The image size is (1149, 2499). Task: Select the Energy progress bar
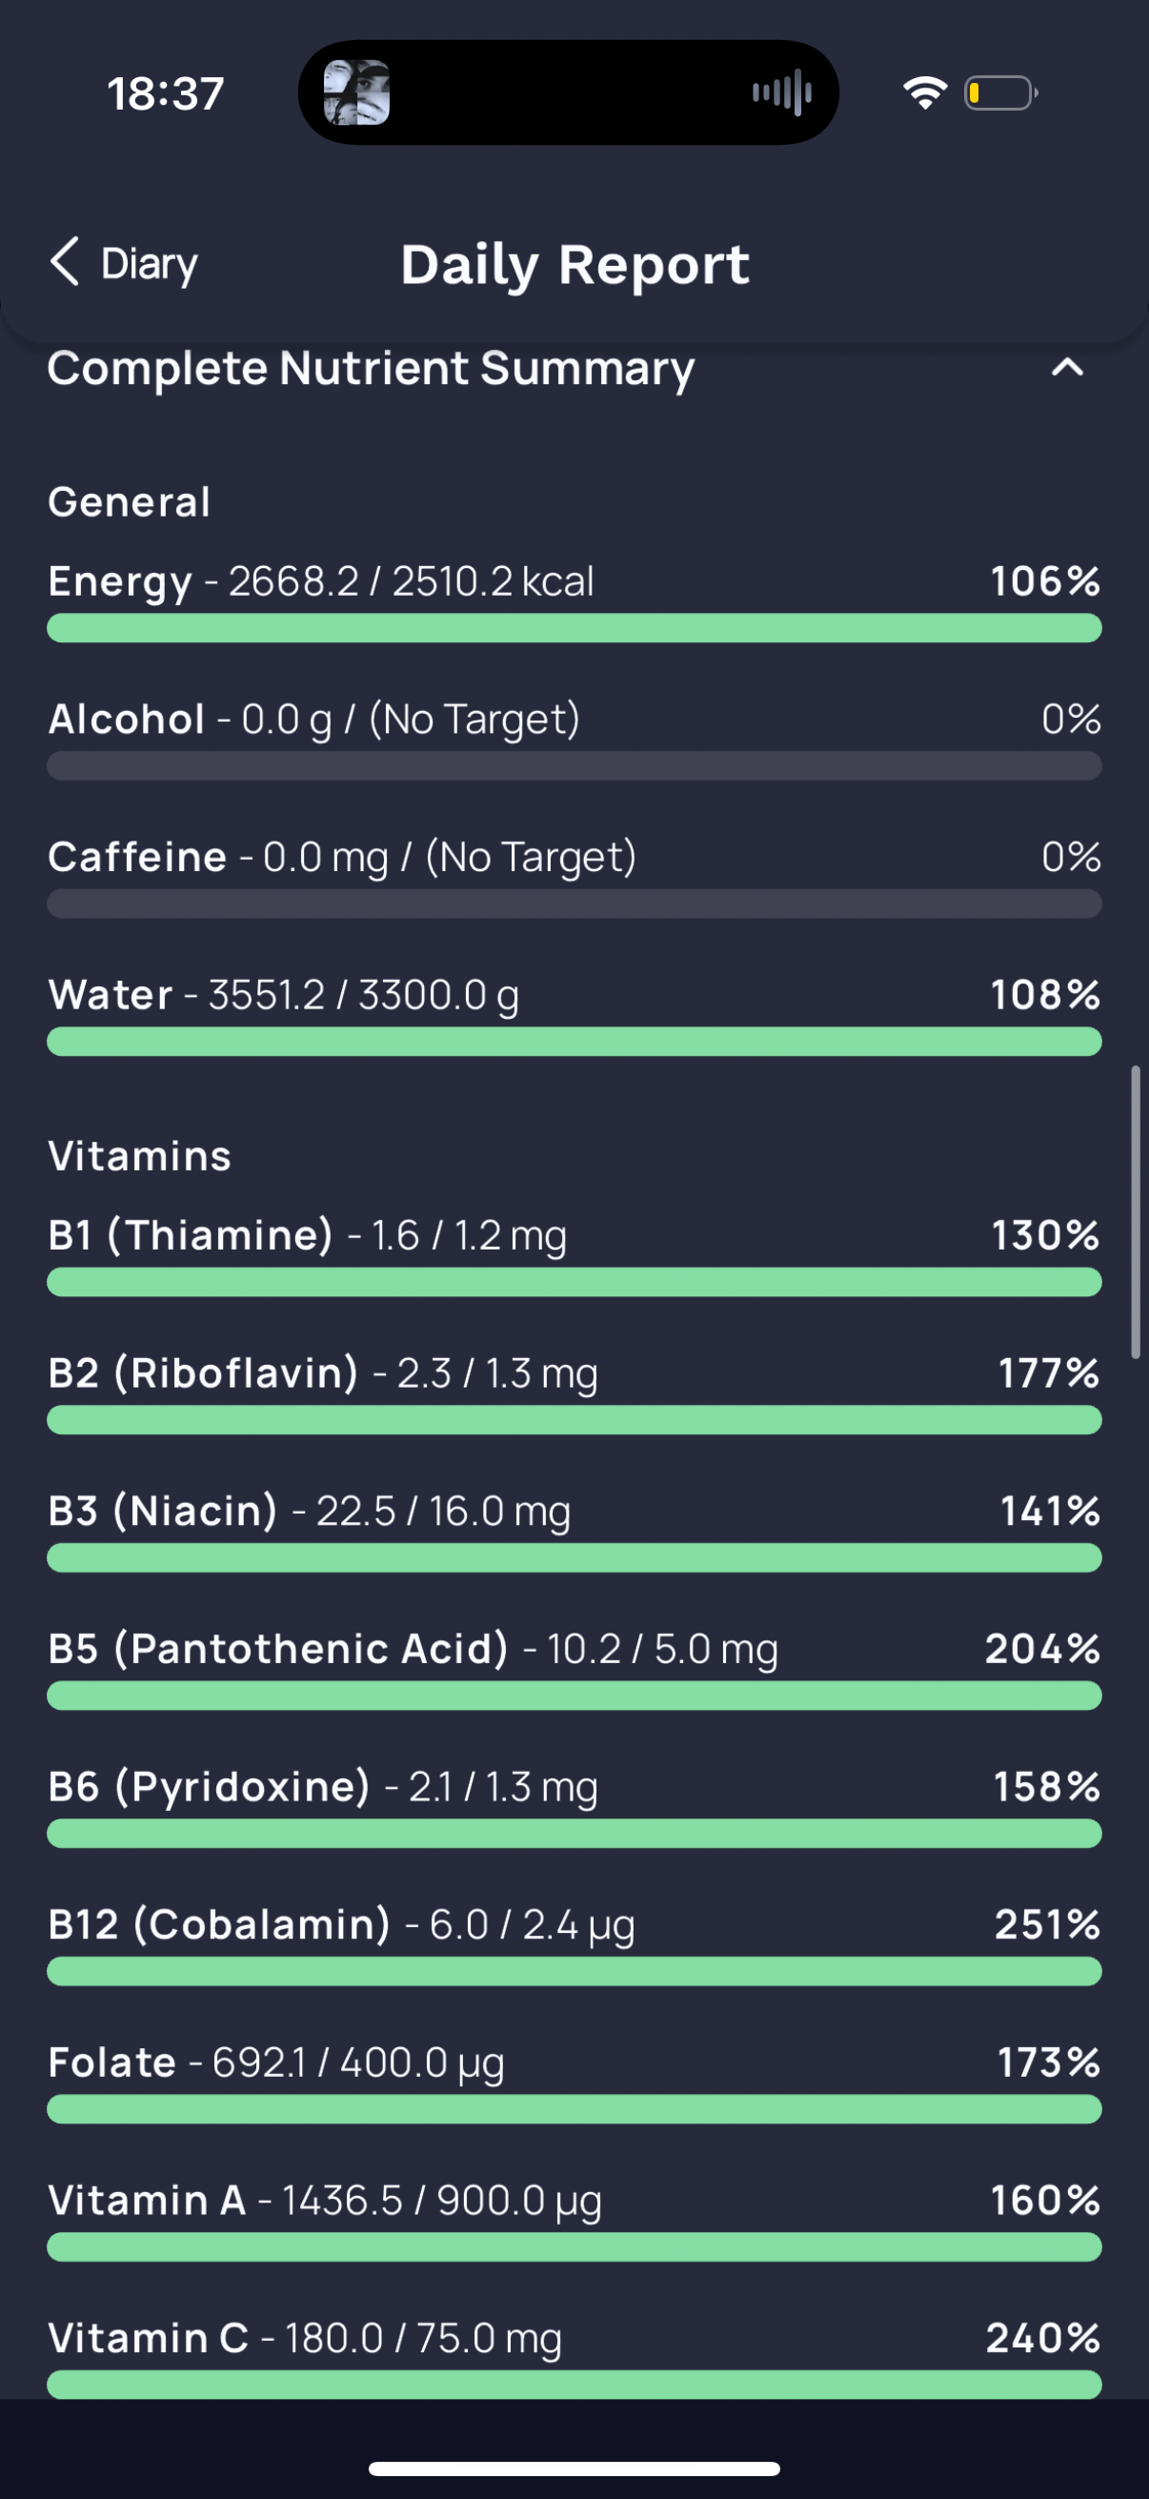pos(574,628)
